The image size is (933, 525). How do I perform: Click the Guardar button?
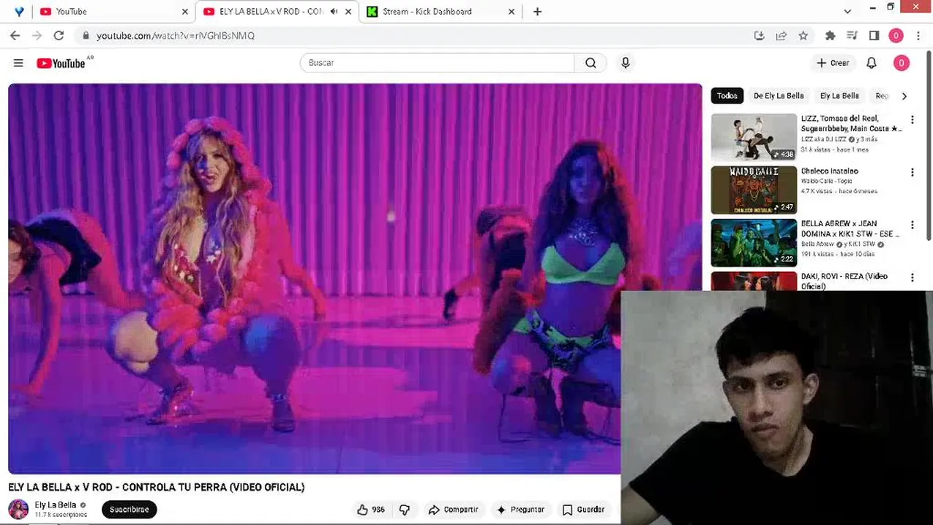coord(583,510)
